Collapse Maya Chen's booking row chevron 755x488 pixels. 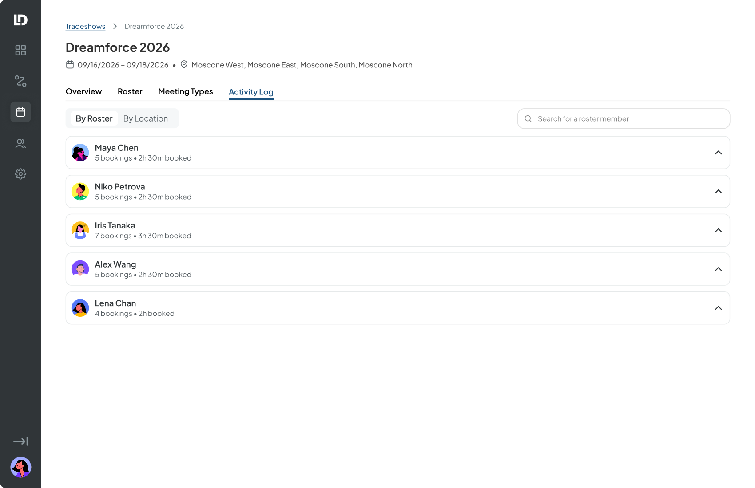point(719,153)
